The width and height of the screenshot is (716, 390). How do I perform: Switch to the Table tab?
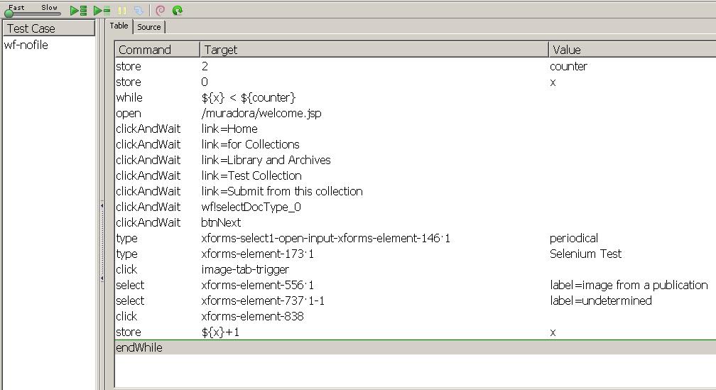click(119, 26)
